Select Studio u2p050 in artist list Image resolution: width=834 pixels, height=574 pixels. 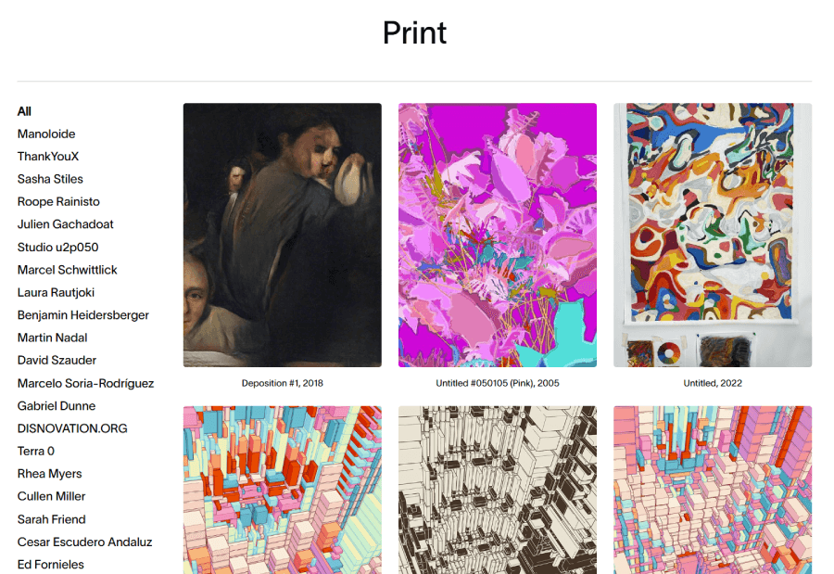click(58, 247)
